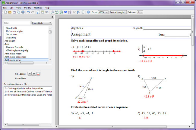This screenshot has height=130, width=196.
Task: Select the Quadrants topic
Action: tap(11, 28)
